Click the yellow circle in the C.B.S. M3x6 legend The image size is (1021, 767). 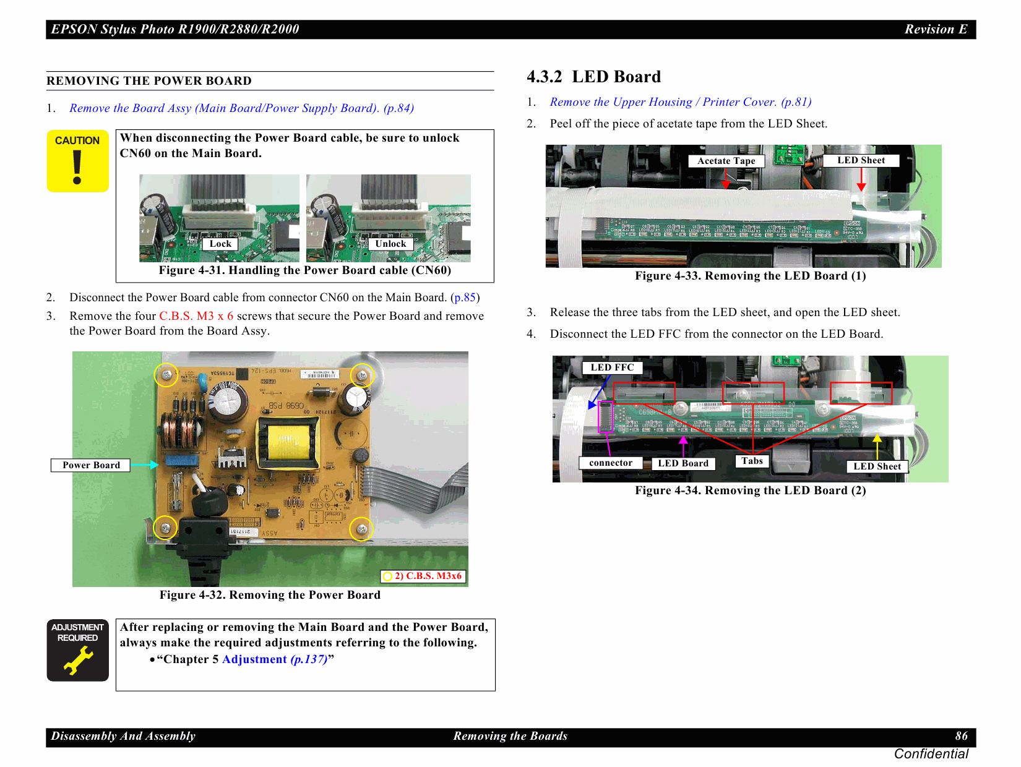387,576
